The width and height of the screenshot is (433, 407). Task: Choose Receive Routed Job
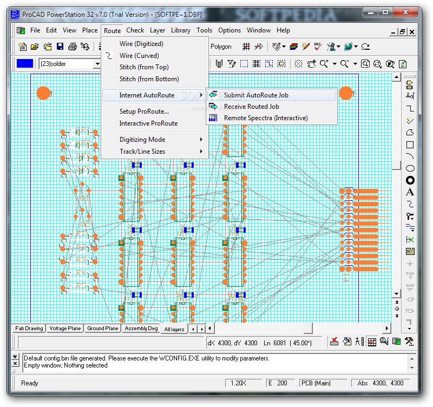[x=272, y=106]
